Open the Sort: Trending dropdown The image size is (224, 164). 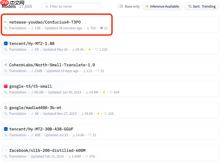(x=202, y=7)
